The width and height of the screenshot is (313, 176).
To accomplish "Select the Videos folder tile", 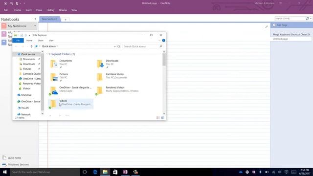I will pyautogui.click(x=70, y=104).
